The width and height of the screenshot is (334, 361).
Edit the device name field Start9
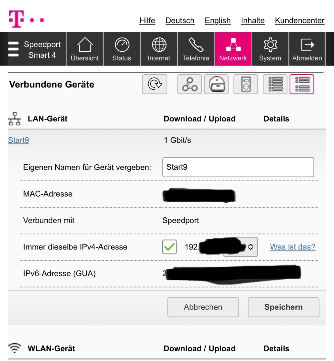click(x=238, y=167)
